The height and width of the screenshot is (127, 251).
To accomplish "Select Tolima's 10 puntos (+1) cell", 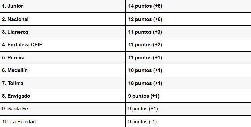I will pyautogui.click(x=188, y=83).
